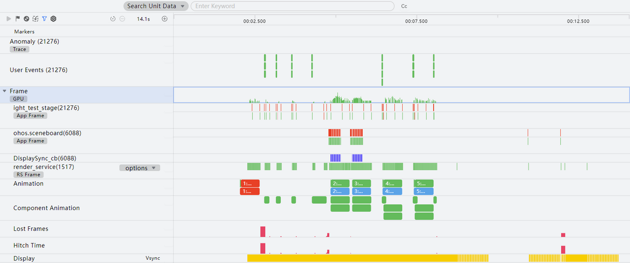Screen dimensions: 630x263
Task: Click the Enter Keyword search field
Action: 292,6
